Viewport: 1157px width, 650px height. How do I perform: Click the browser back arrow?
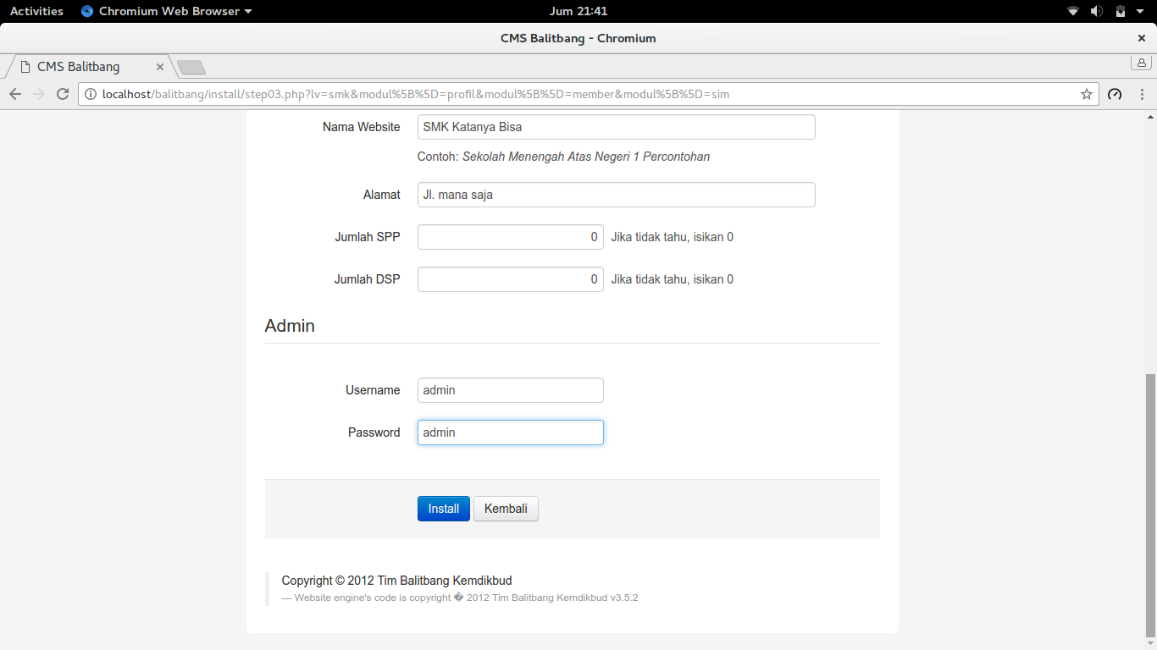[x=14, y=94]
